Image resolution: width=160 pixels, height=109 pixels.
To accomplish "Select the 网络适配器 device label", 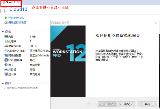I will (x=15, y=55).
